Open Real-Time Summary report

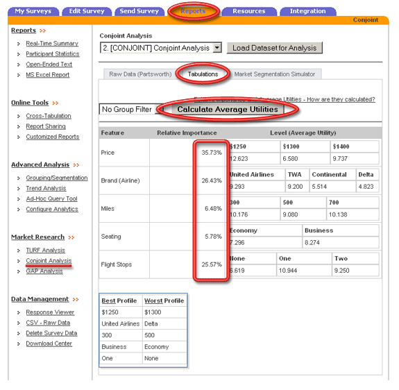pyautogui.click(x=52, y=44)
